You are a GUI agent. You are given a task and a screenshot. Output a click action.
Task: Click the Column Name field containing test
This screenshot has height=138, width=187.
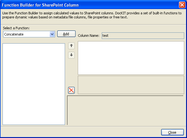[x=143, y=36]
